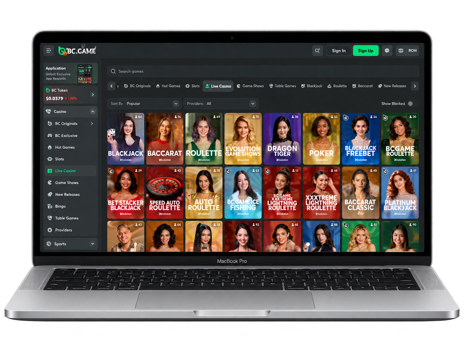Click the Game Shows sidebar icon
This screenshot has height=348, width=464.
point(50,183)
